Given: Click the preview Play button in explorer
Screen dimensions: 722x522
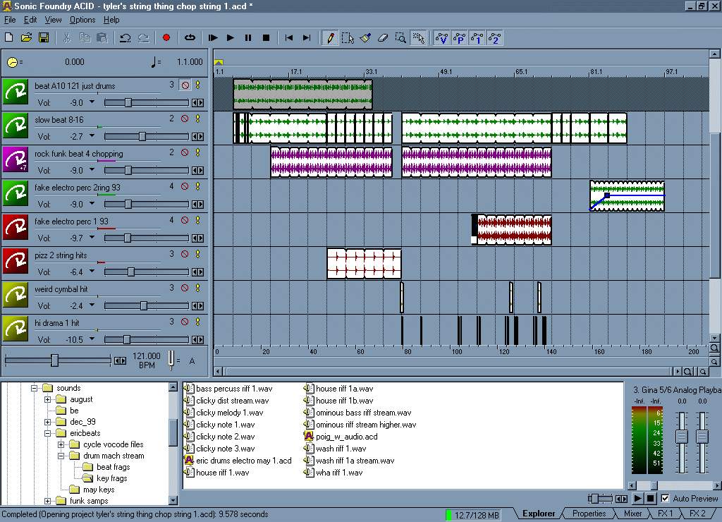Looking at the screenshot, I should [637, 498].
